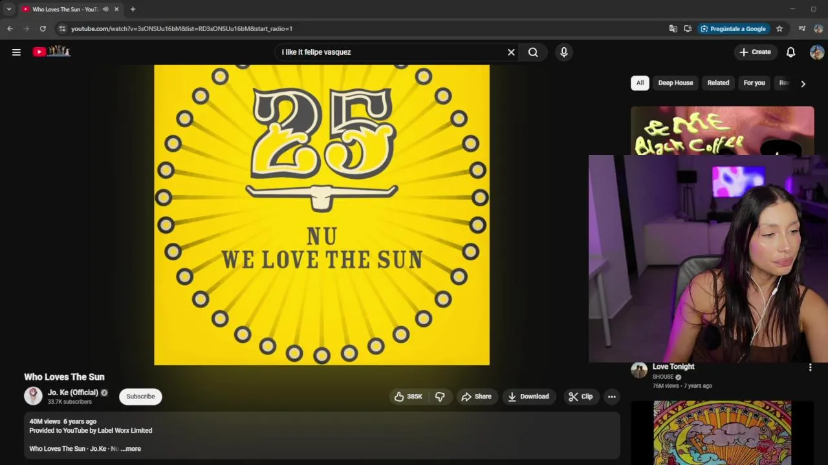Click the Who Loves The Sun title

pyautogui.click(x=64, y=377)
